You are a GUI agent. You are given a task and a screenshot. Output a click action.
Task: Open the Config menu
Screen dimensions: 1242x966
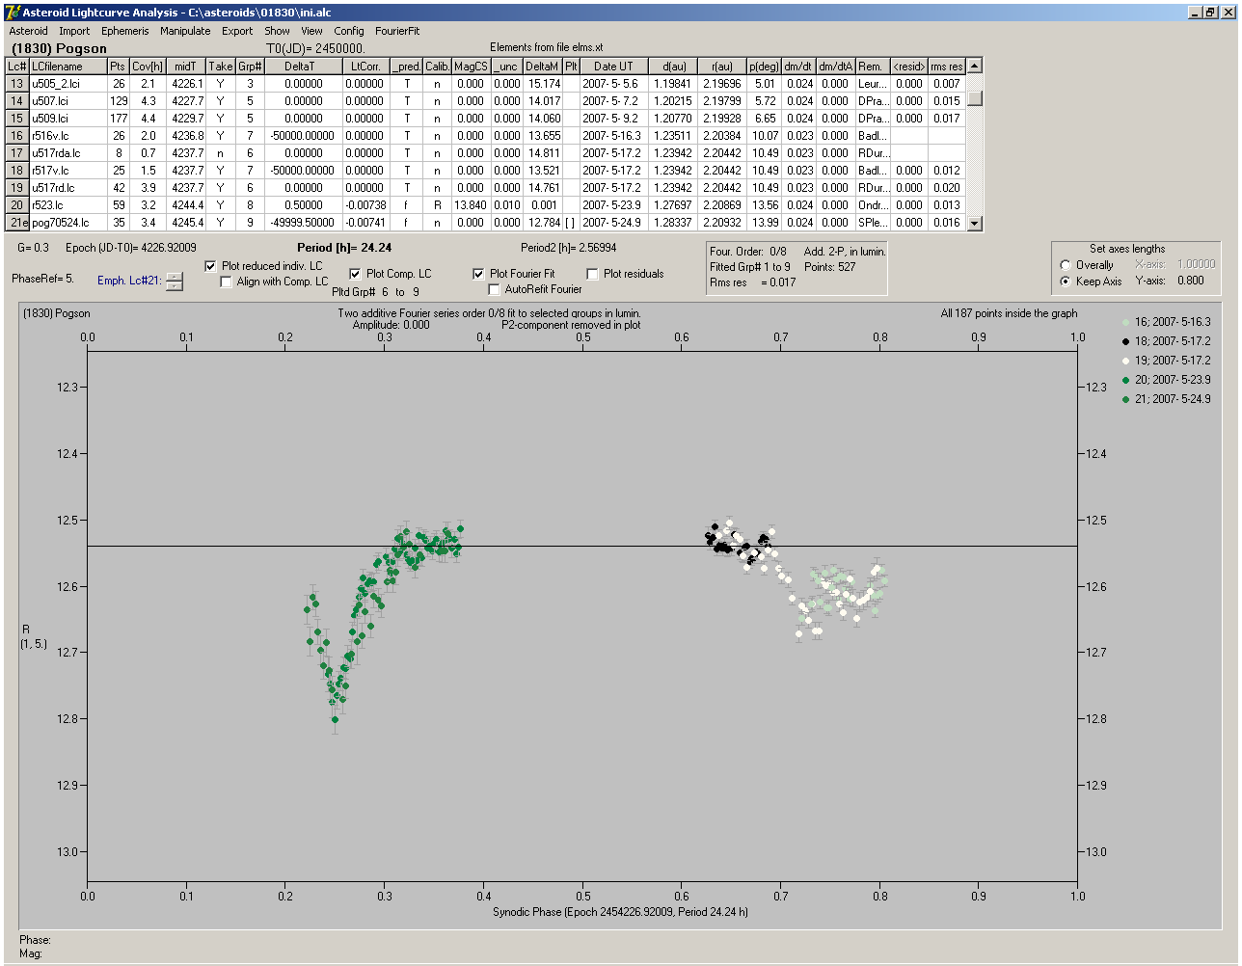349,31
